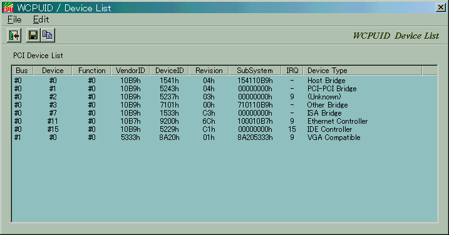Screen dimensions: 449x235
Task: Click DeviceID value 5237h
Action: pyautogui.click(x=169, y=97)
